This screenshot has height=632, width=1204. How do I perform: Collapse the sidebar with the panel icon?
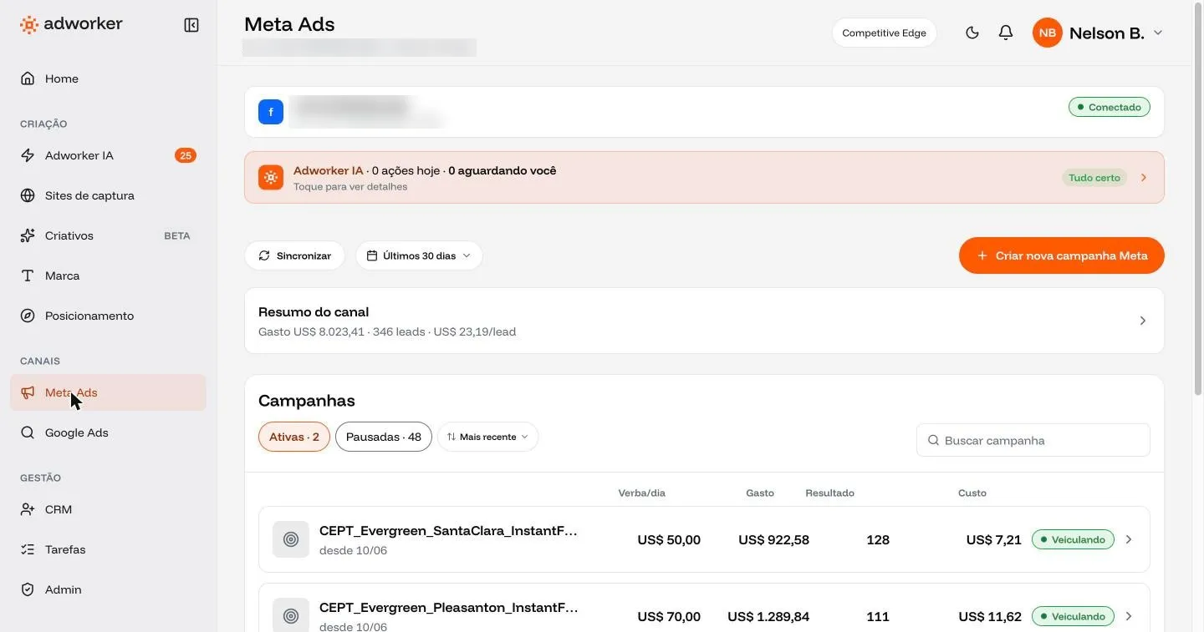[191, 25]
